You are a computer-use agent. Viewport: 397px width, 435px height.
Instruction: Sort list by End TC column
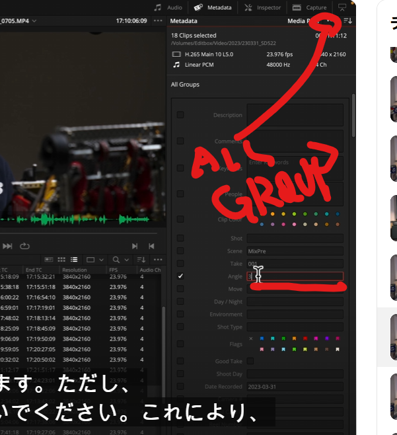(x=34, y=270)
